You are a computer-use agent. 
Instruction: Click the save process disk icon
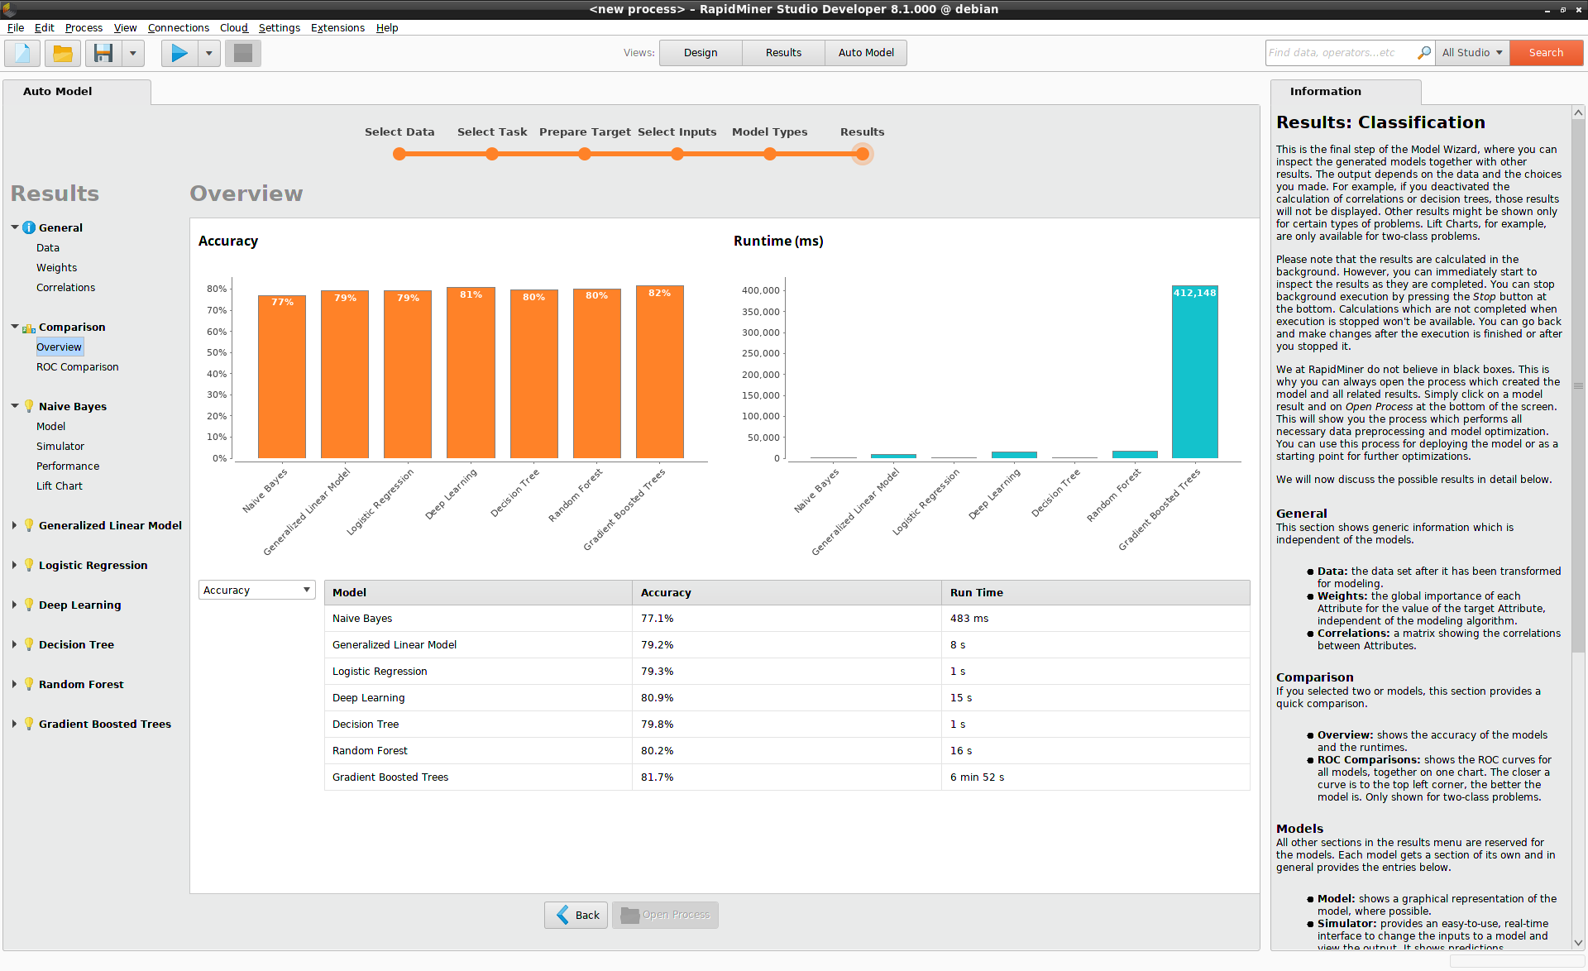tap(103, 54)
